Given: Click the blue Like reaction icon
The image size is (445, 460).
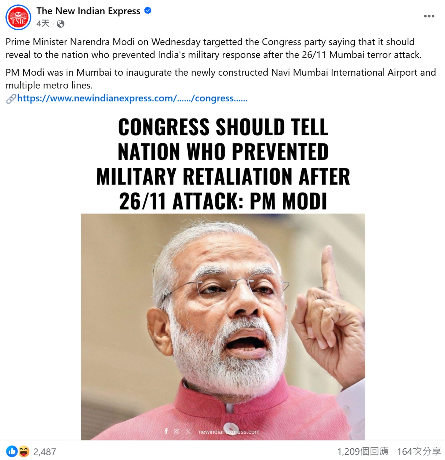Looking at the screenshot, I should [x=12, y=451].
